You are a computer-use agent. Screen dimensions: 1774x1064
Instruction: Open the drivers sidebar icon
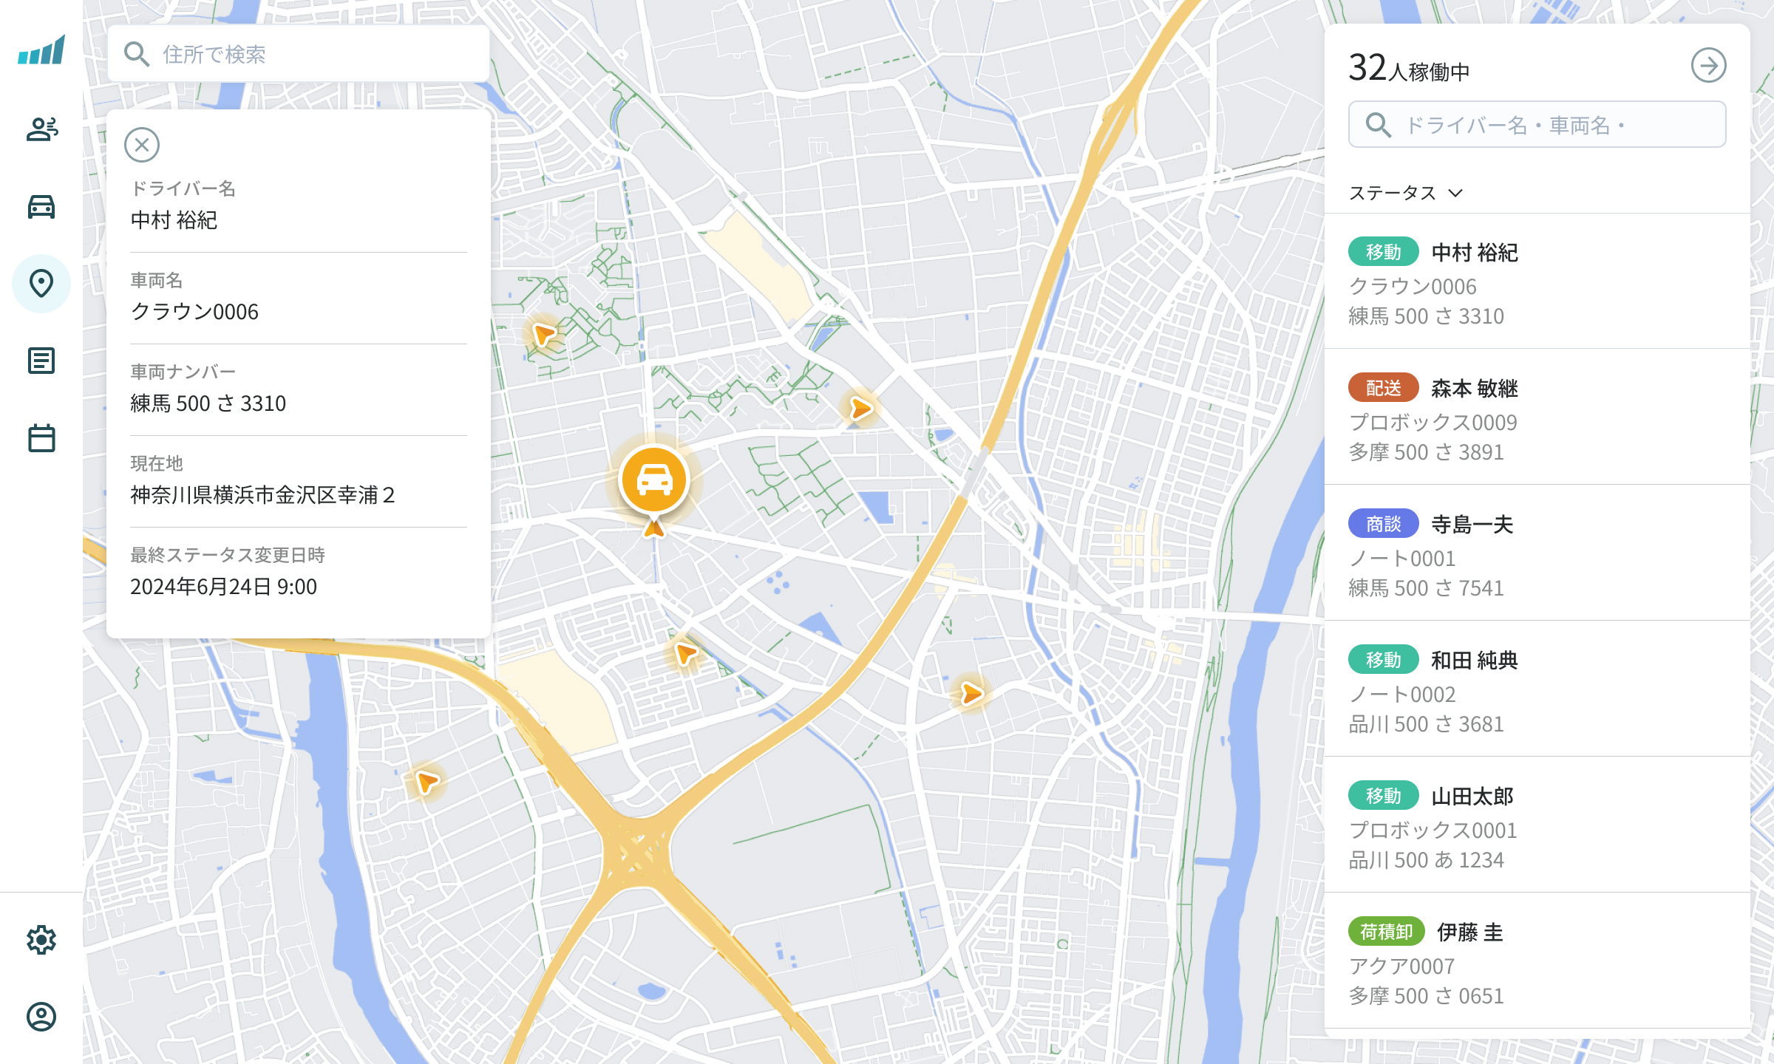click(x=41, y=129)
